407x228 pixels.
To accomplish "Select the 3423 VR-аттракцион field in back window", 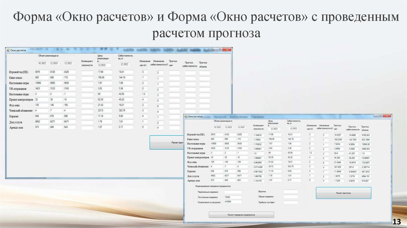I will [x=41, y=89].
